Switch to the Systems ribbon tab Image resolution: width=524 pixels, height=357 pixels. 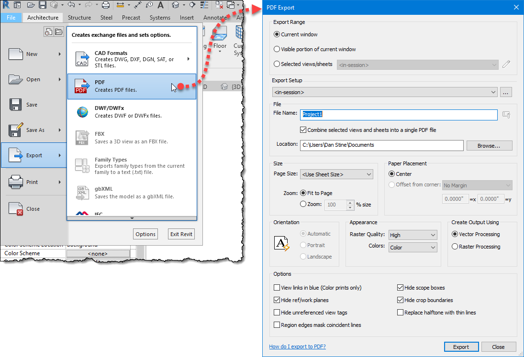(x=160, y=18)
